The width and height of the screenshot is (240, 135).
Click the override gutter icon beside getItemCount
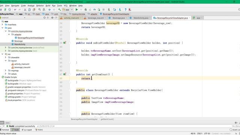pyautogui.click(x=64, y=74)
